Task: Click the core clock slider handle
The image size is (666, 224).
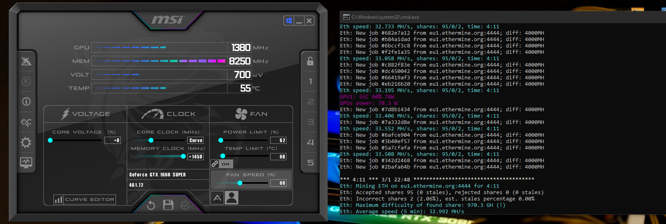Action: tap(151, 140)
